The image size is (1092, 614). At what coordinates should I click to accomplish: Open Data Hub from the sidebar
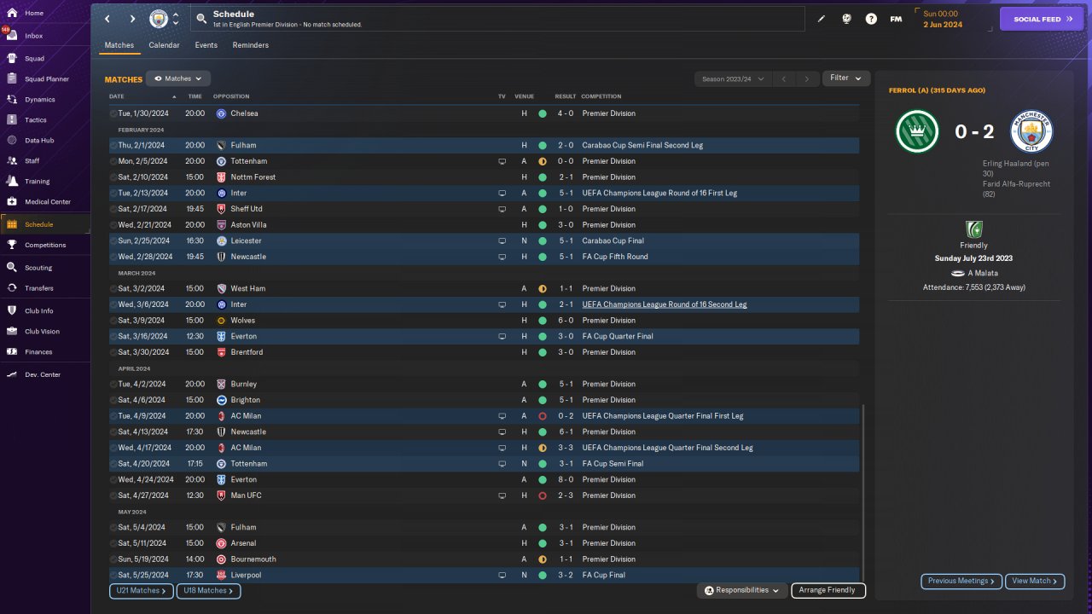pos(44,140)
